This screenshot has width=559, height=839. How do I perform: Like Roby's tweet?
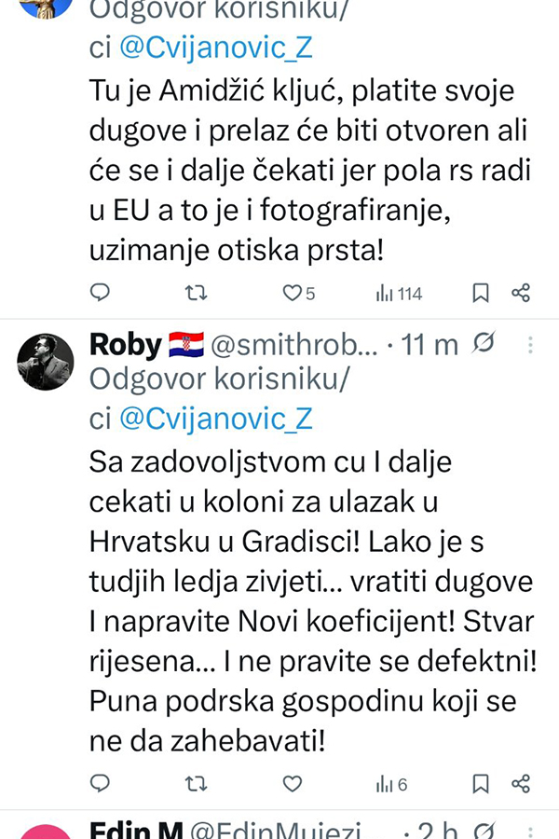click(293, 783)
